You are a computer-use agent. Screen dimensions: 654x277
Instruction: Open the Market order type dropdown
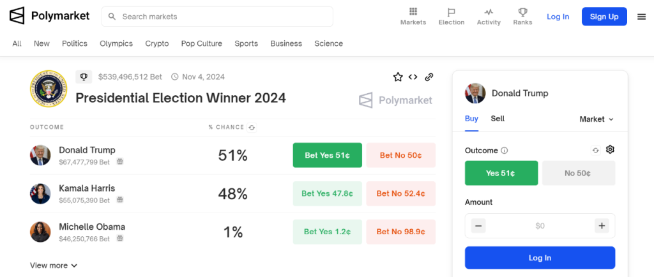[x=597, y=119]
